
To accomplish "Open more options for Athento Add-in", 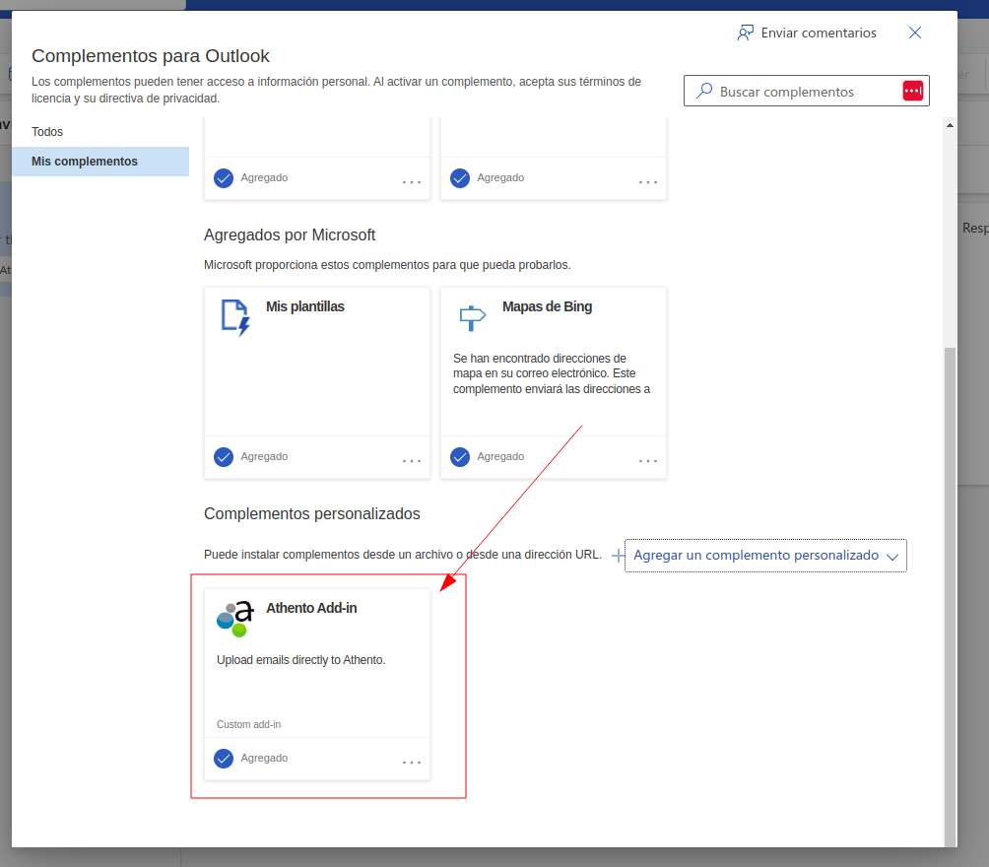I will point(412,762).
